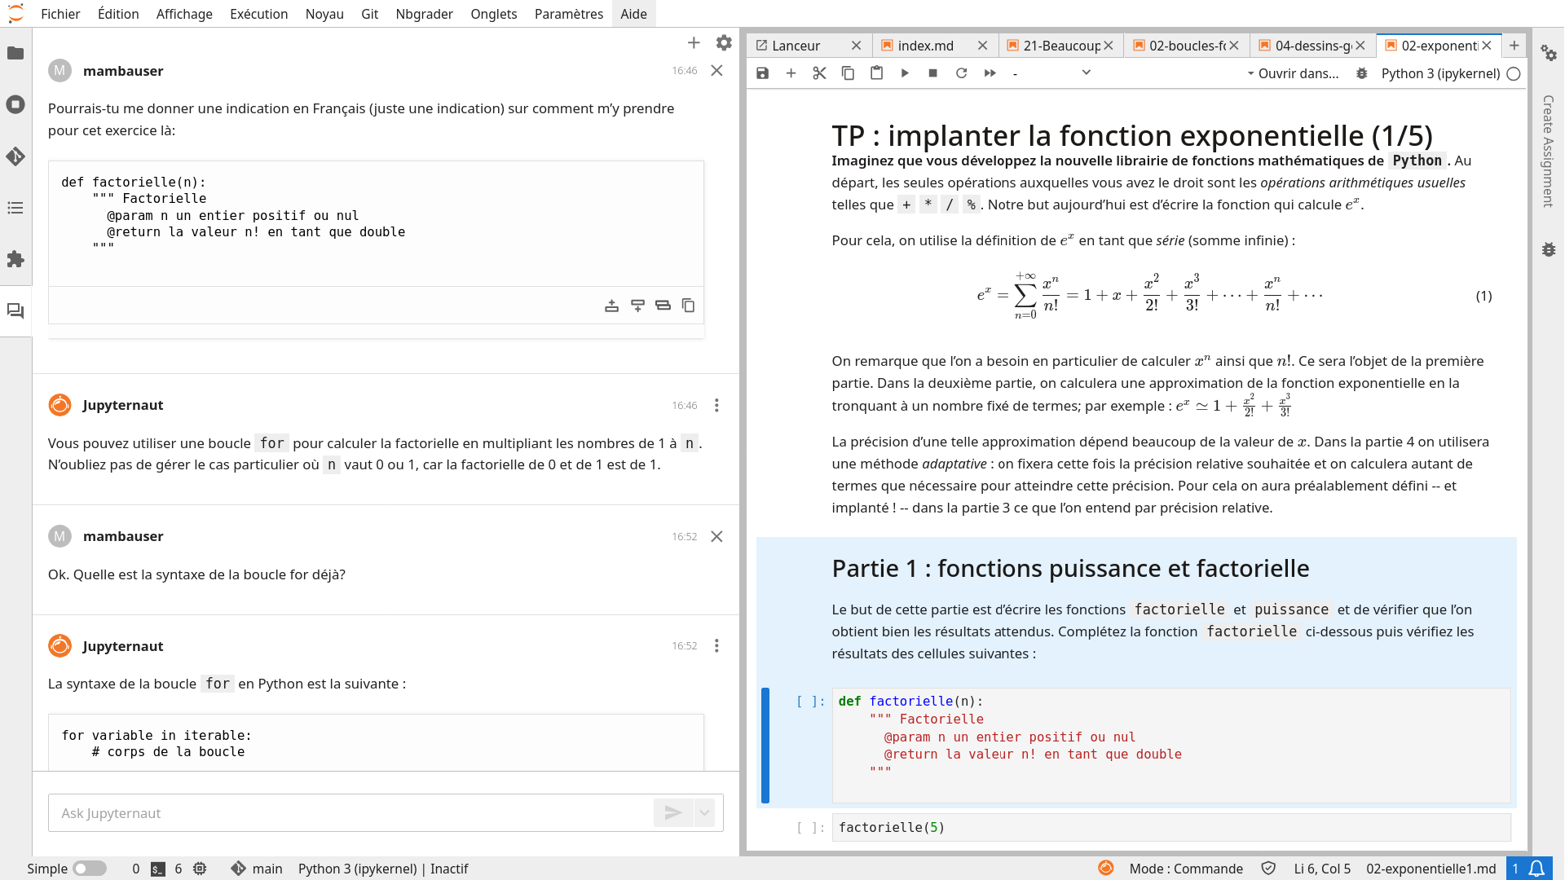Switch to the index.md tab
Image resolution: width=1565 pixels, height=880 pixels.
(925, 46)
